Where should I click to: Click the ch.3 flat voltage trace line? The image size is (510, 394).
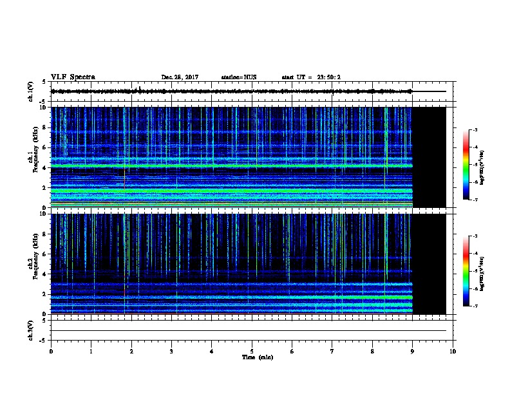pos(249,331)
